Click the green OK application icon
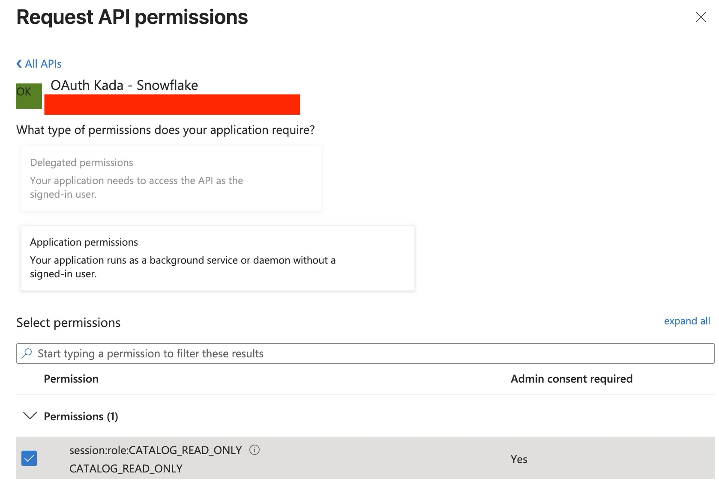Image resolution: width=719 pixels, height=499 pixels. point(29,96)
